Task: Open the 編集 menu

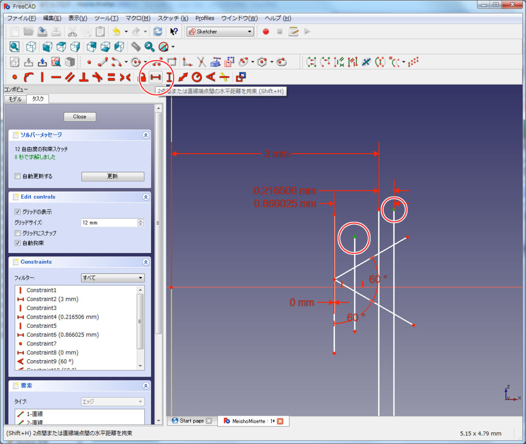Action: 52,18
